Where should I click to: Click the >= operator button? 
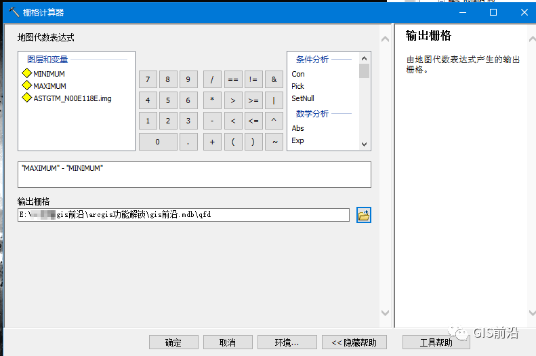[x=253, y=100]
